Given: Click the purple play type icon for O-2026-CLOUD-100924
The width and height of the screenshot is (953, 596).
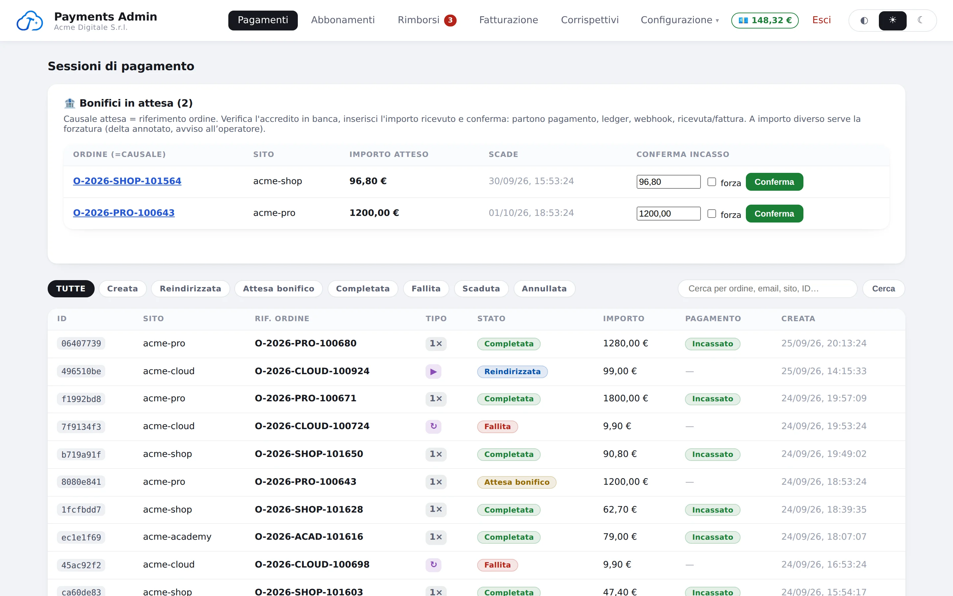Looking at the screenshot, I should [433, 371].
